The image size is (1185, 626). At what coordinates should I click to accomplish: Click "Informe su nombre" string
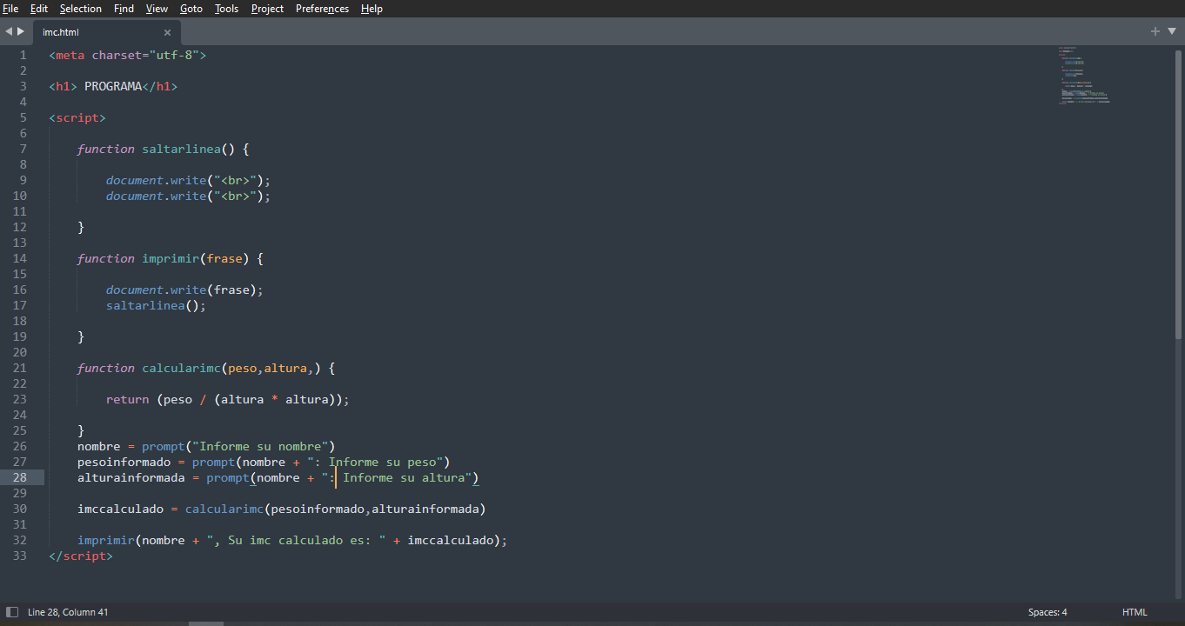point(260,446)
